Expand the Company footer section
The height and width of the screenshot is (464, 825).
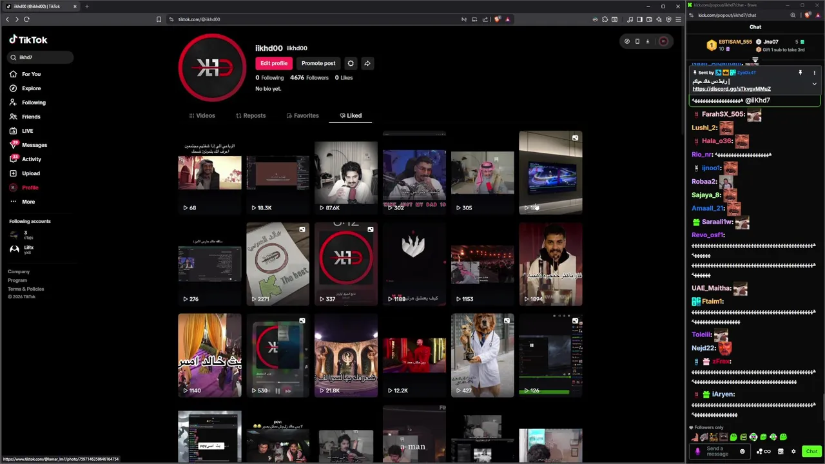(x=19, y=272)
